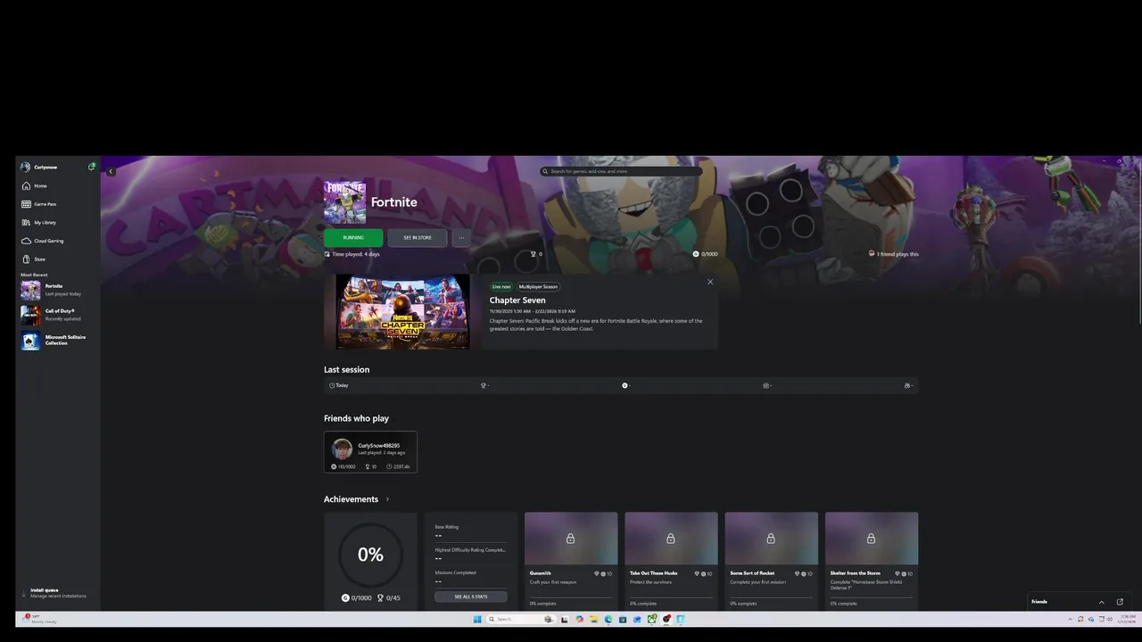The image size is (1142, 642).
Task: Click the gamerscore icon in the Last session row
Action: pos(625,385)
